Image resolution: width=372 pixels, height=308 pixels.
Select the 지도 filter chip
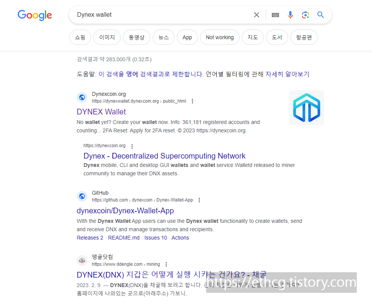[253, 37]
